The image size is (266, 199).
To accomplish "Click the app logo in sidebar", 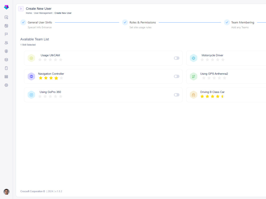I will coord(6,7).
